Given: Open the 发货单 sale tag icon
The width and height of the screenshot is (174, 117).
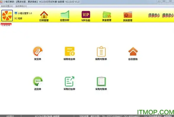Looking at the screenshot, I should click(x=38, y=51).
